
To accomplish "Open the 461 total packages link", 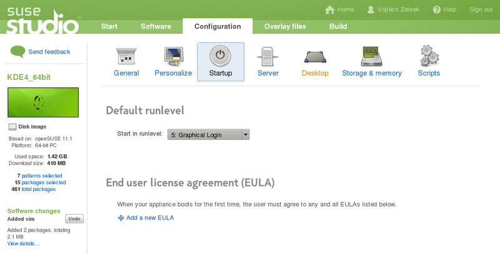I will click(39, 189).
